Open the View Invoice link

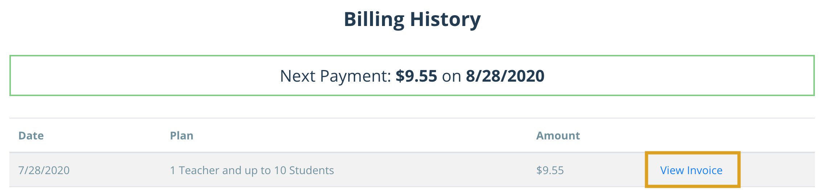691,170
